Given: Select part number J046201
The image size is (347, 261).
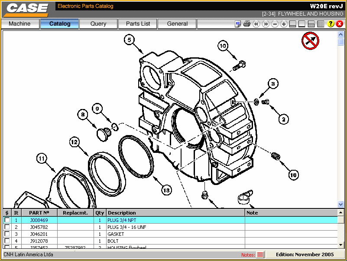Looking at the screenshot, I should tap(39, 234).
